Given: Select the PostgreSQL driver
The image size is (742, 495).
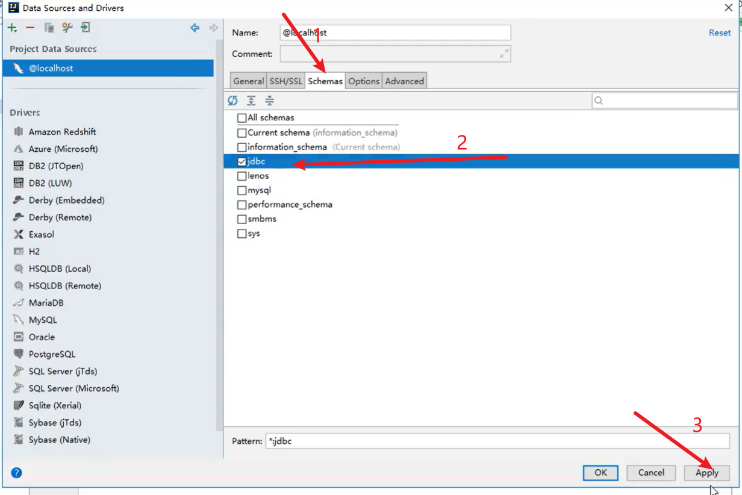Looking at the screenshot, I should (x=52, y=354).
